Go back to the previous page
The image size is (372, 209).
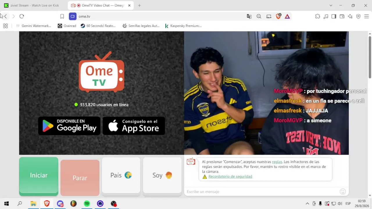tap(5, 17)
